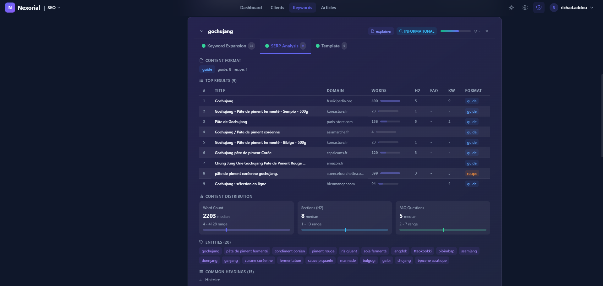Close the gochujang keyword panel
Image resolution: width=603 pixels, height=286 pixels.
tap(487, 31)
